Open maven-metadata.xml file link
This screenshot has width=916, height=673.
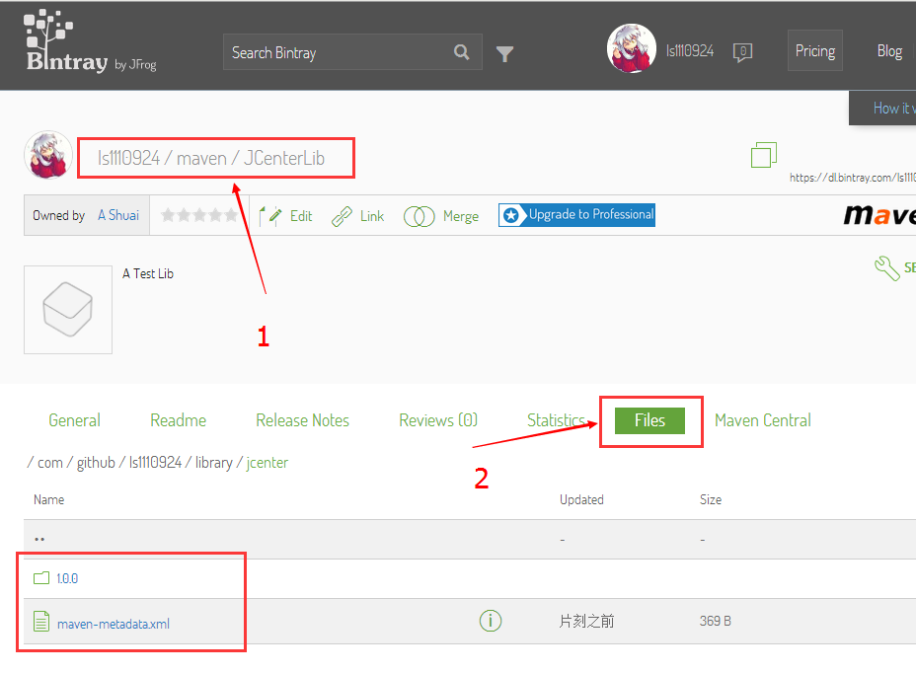tap(114, 624)
